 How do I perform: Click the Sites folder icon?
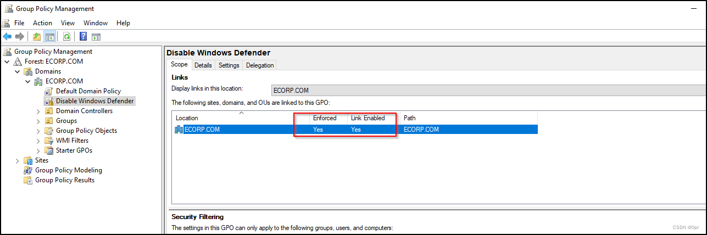click(29, 160)
